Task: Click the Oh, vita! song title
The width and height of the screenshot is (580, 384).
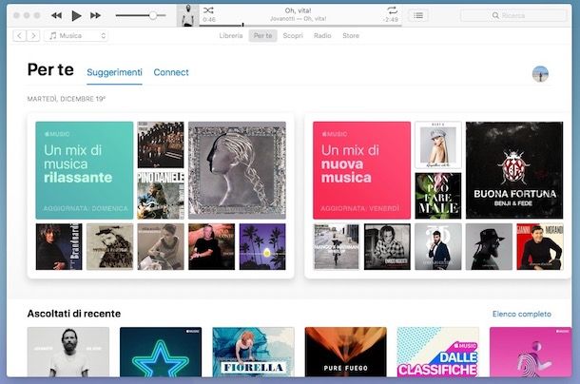Action: [298, 10]
